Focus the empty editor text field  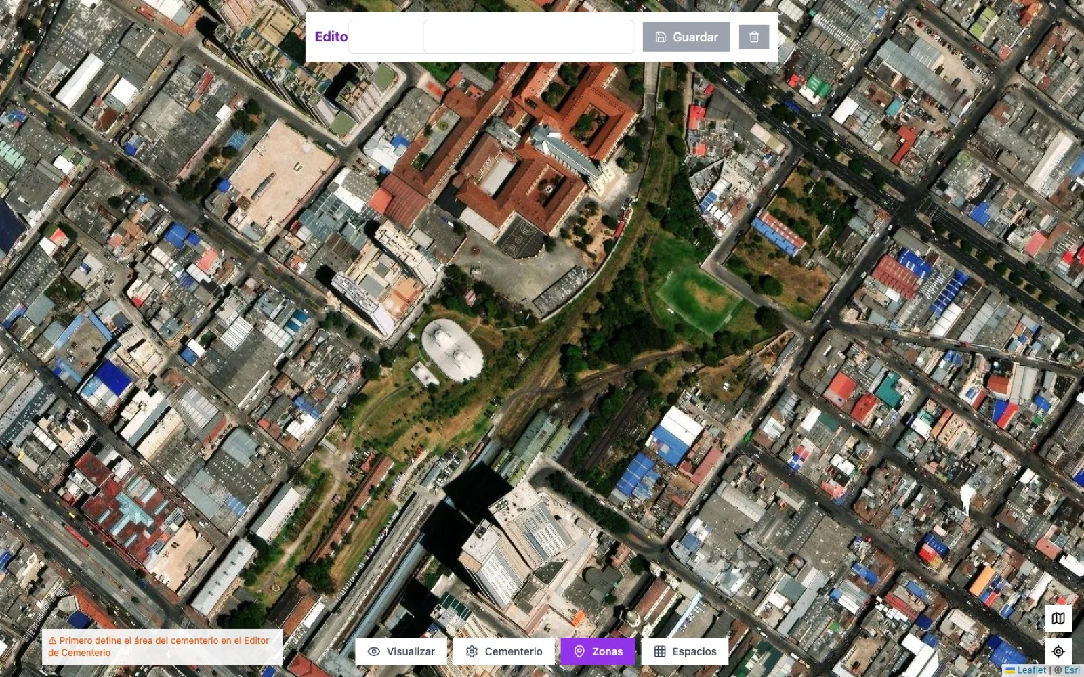(x=528, y=37)
